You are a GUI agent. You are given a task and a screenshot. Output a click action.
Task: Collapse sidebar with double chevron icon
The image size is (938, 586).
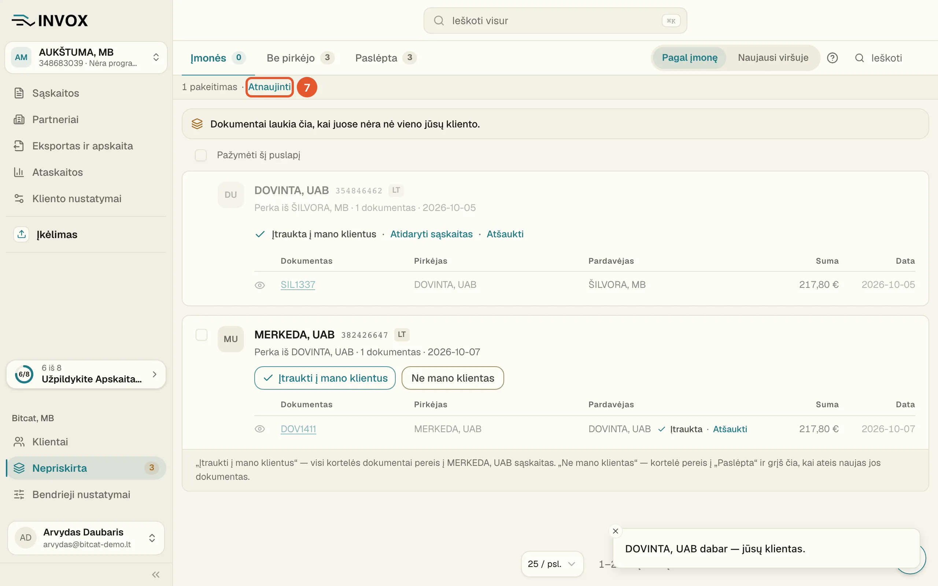[156, 574]
